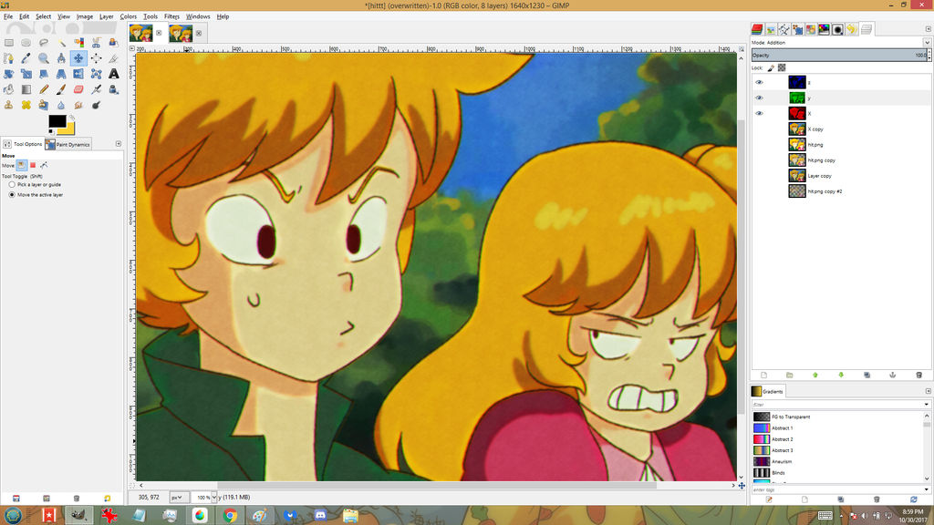Screen dimensions: 934x525
Task: Toggle lock pixels brush icon
Action: (771, 67)
